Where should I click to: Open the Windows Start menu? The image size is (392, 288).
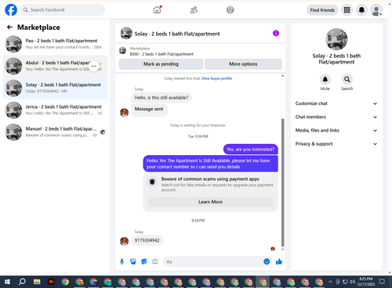tap(7, 282)
